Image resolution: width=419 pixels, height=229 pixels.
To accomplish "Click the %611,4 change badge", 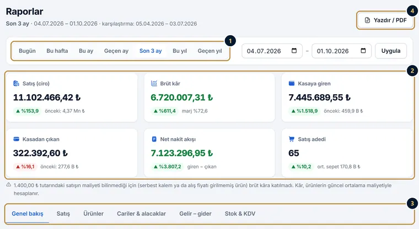I will point(165,111).
